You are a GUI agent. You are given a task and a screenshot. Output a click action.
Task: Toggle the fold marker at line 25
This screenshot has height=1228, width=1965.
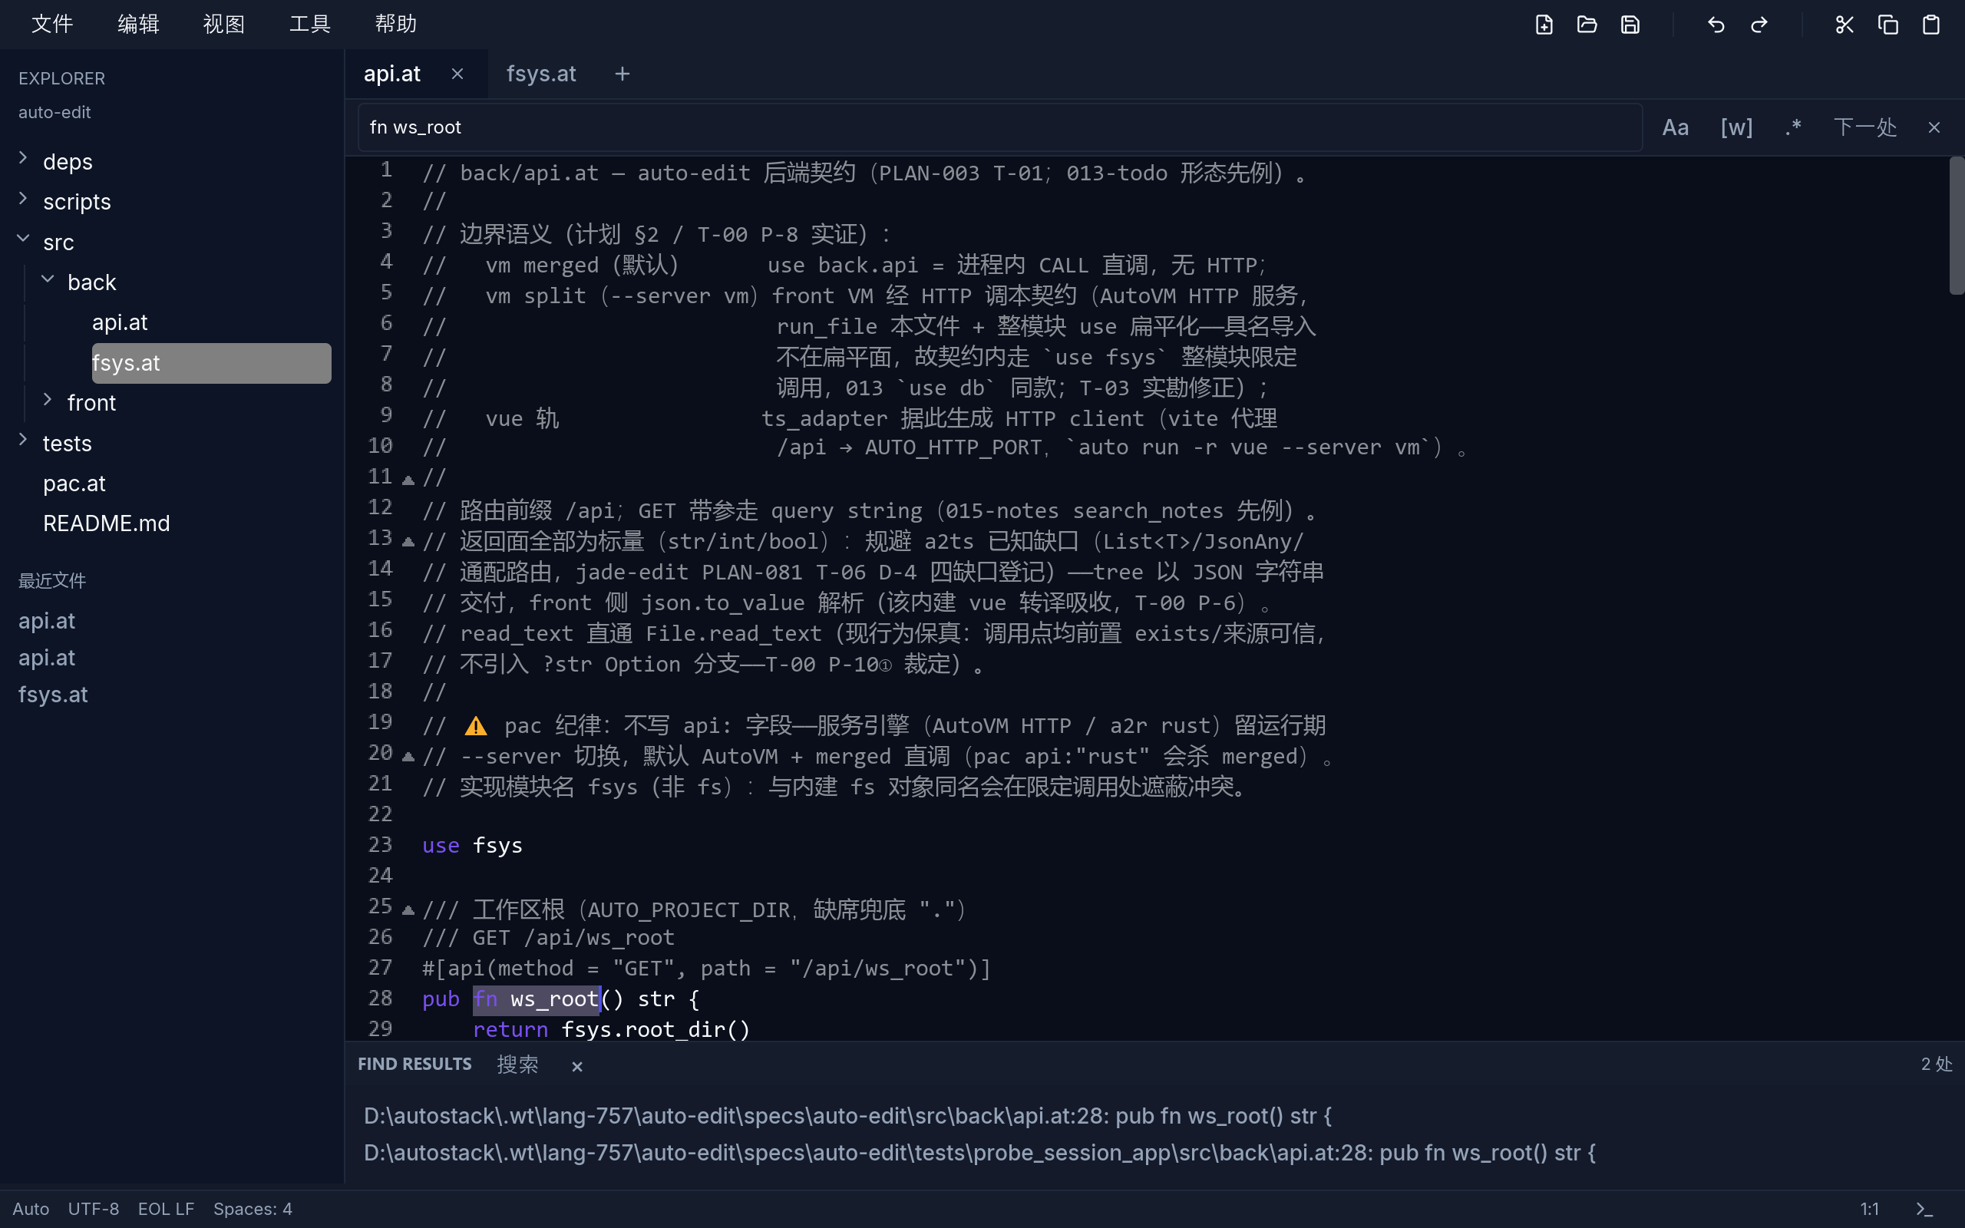tap(408, 909)
